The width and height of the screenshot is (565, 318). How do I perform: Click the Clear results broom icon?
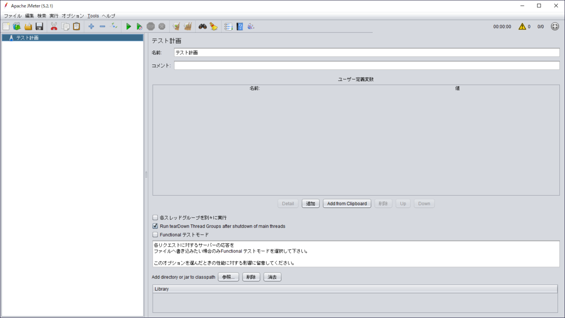176,26
